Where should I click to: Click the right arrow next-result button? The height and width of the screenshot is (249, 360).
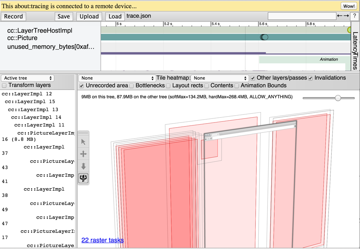coord(346,16)
